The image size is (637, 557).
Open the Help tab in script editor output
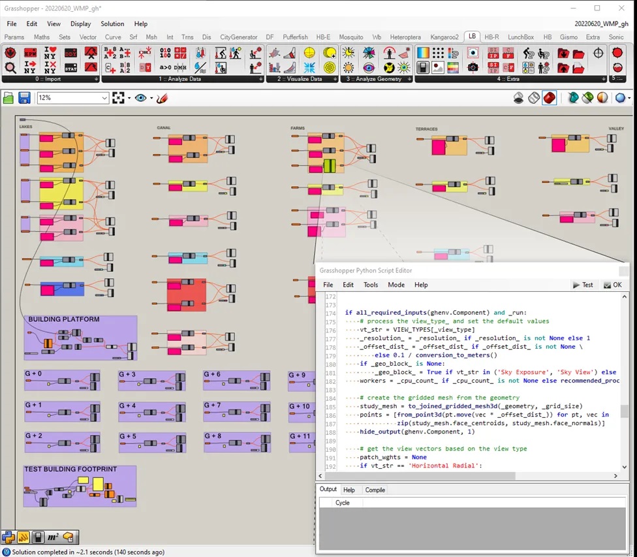[349, 490]
